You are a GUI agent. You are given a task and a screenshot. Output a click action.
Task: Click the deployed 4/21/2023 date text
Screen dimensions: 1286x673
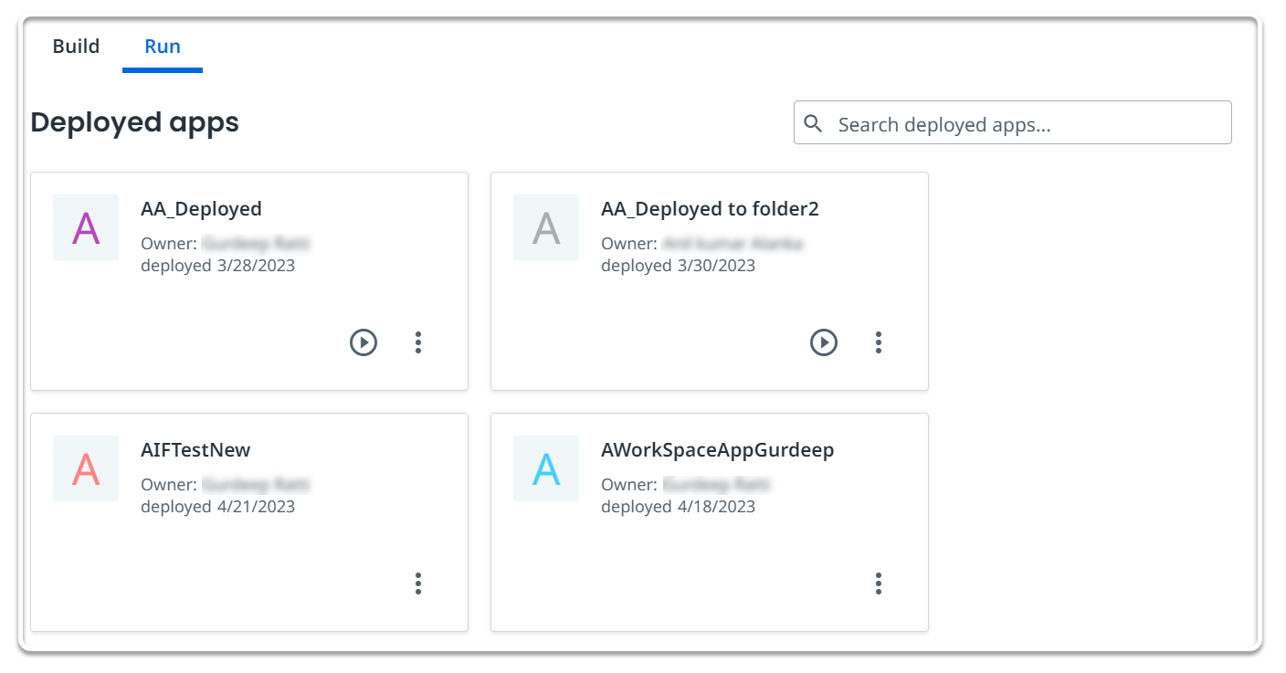217,507
